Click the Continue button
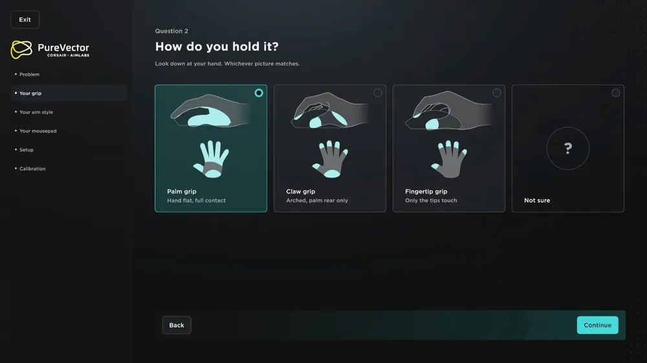The height and width of the screenshot is (363, 647). coord(597,325)
